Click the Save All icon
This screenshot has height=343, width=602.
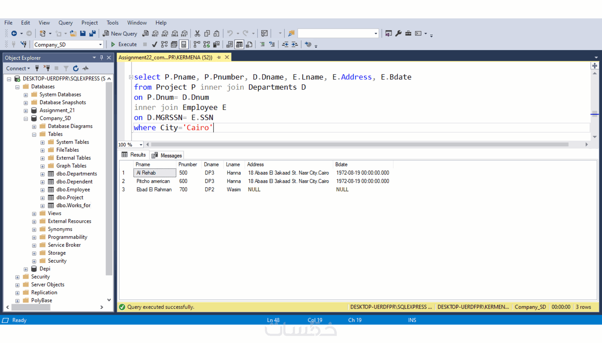point(92,33)
